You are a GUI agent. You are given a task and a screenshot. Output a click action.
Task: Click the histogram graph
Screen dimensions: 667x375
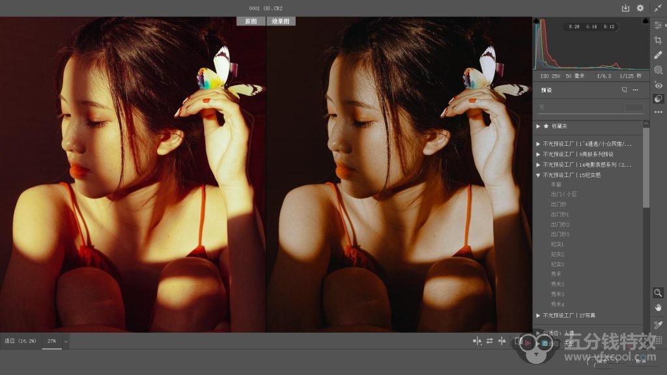click(x=591, y=44)
